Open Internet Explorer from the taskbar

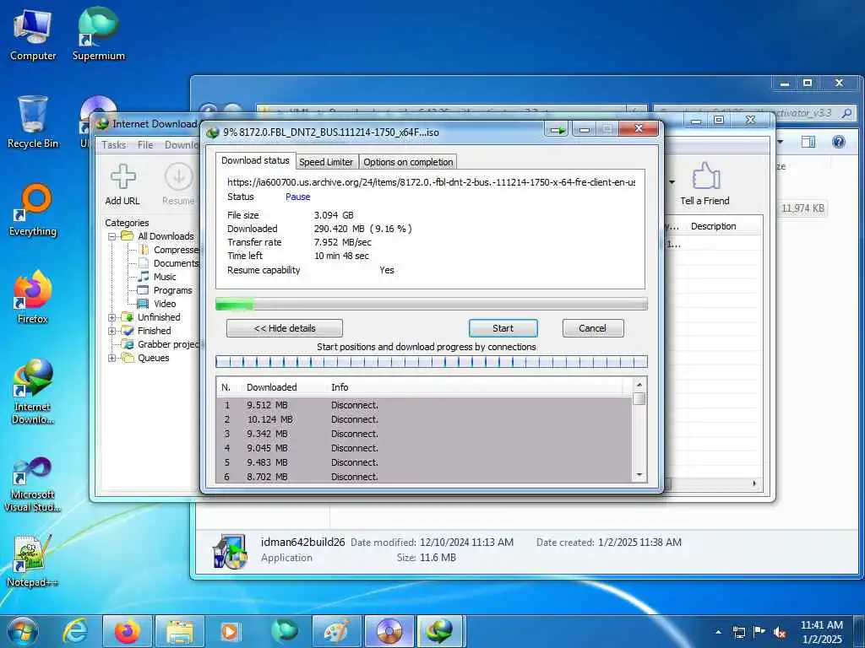point(74,631)
